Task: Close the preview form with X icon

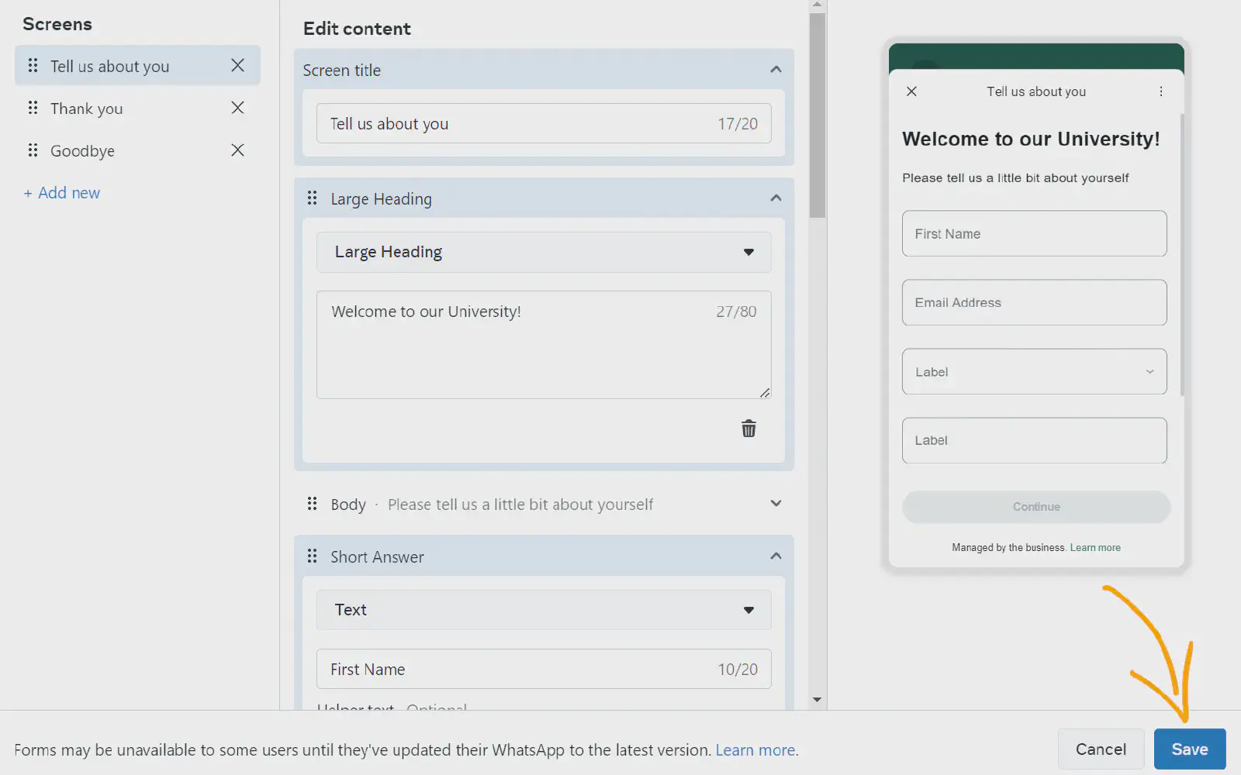Action: pyautogui.click(x=911, y=91)
